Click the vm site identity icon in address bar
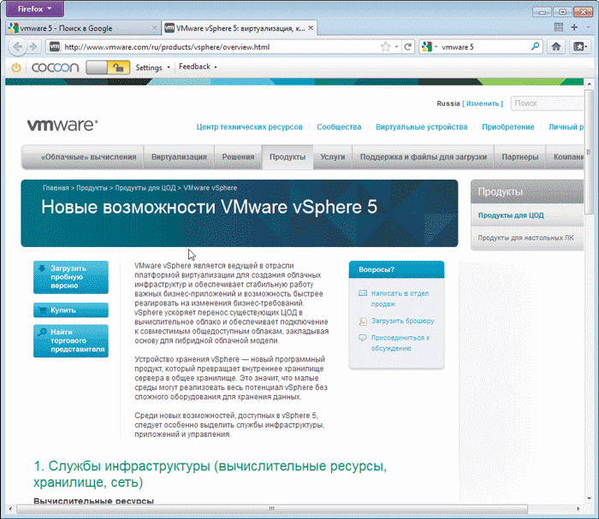 click(55, 47)
